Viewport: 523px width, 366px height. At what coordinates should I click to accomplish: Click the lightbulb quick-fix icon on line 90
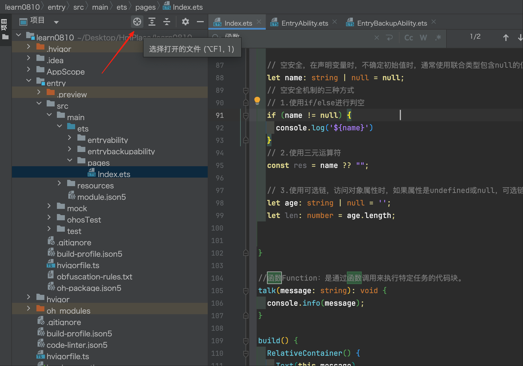pos(257,100)
